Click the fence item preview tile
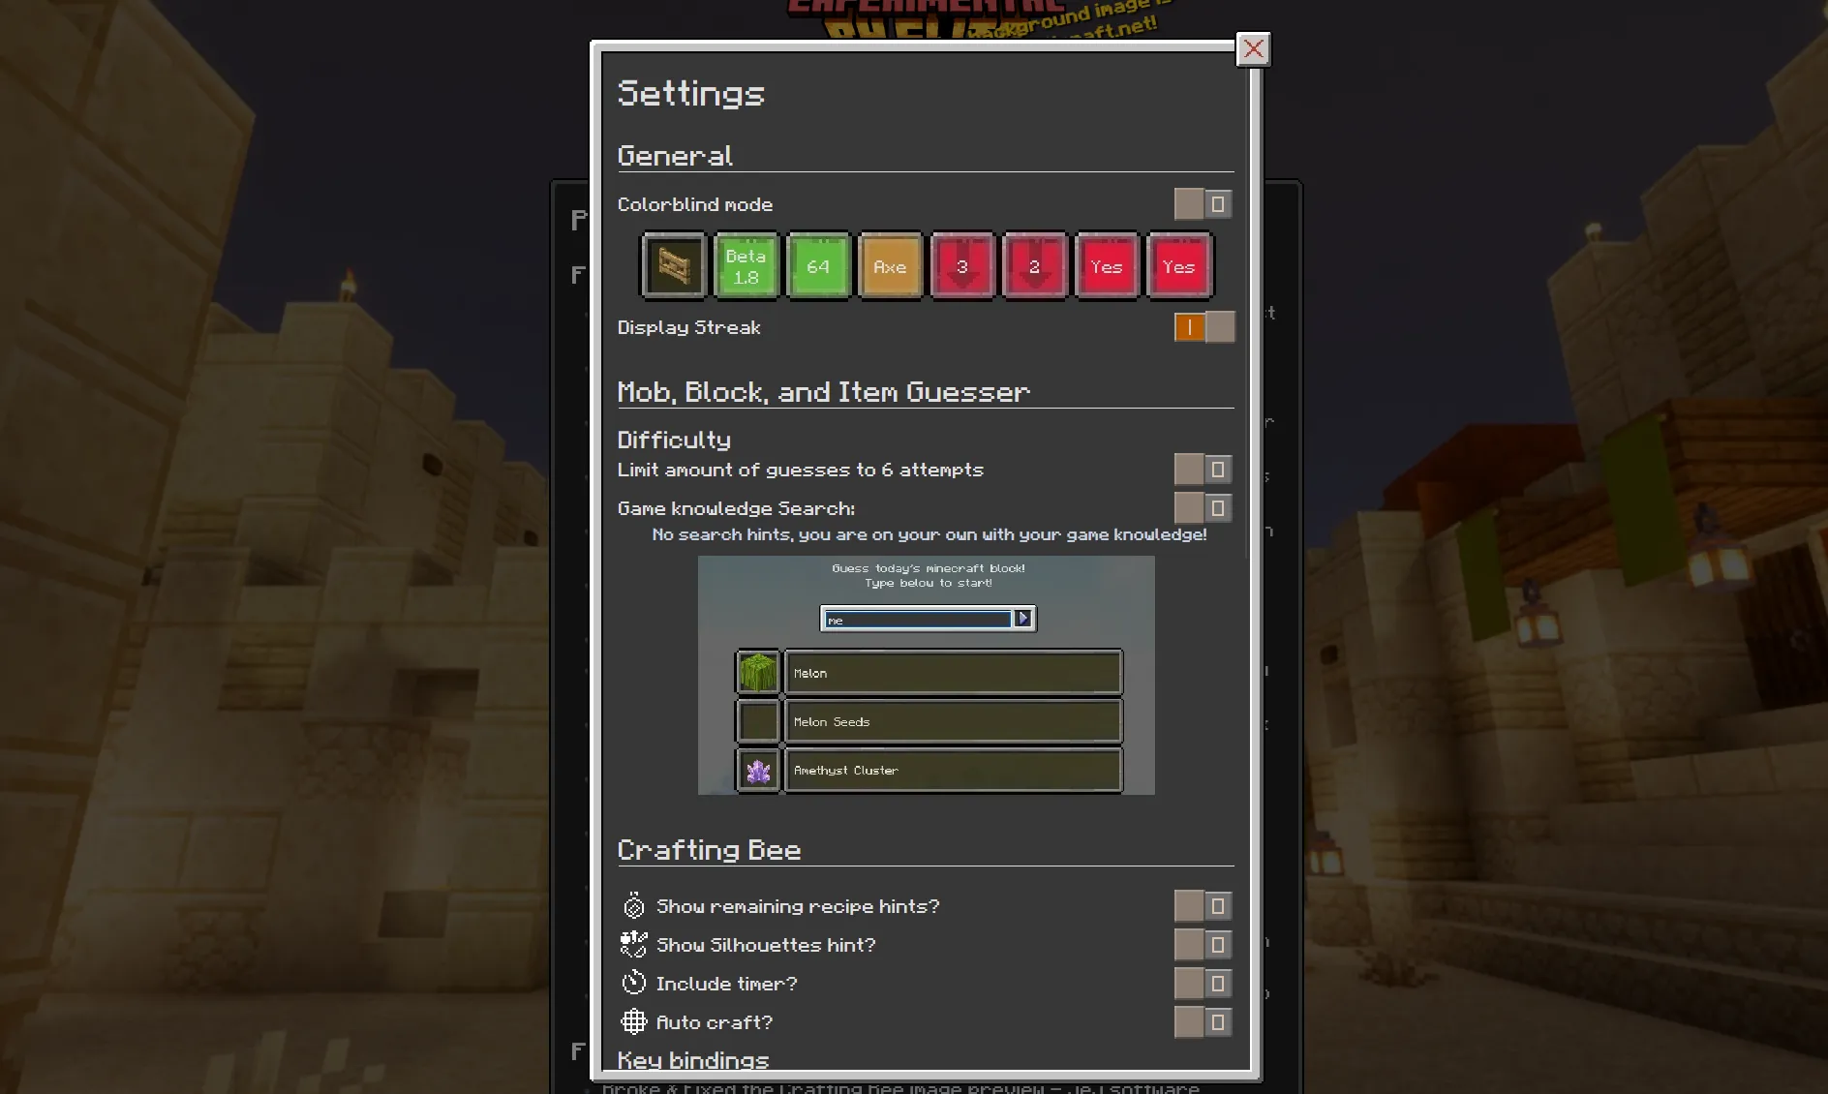 click(x=674, y=265)
